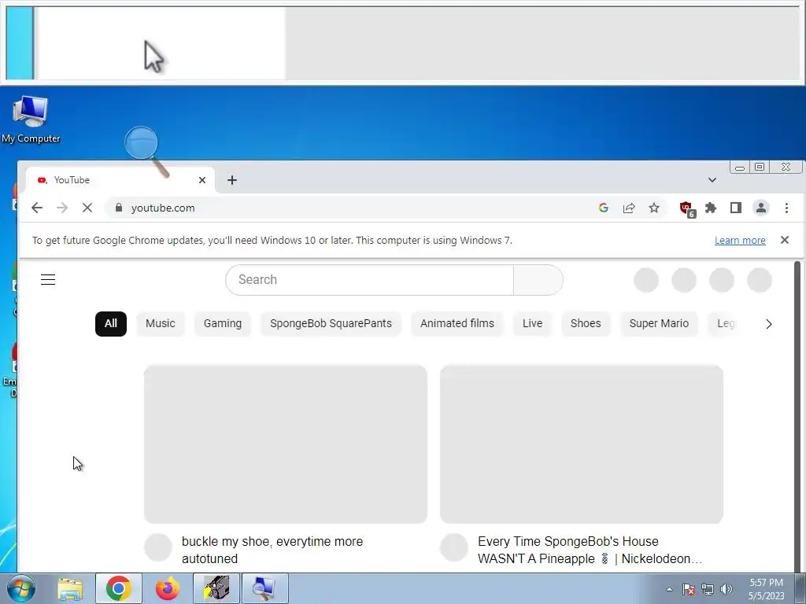Open the uBlock Origin extension
The image size is (806, 604).
click(687, 209)
